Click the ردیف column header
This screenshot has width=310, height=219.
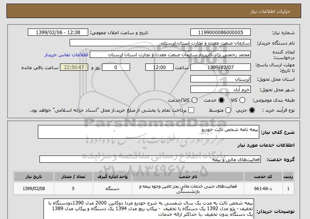288,176
